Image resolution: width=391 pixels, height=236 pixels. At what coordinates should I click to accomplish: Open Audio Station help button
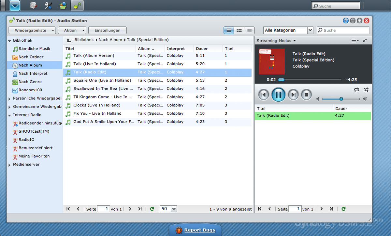(x=346, y=20)
